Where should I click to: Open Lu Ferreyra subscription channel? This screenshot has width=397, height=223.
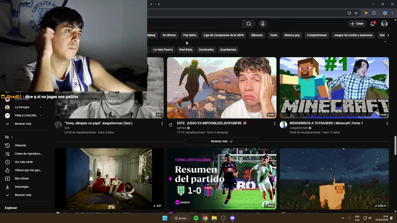pos(23,107)
